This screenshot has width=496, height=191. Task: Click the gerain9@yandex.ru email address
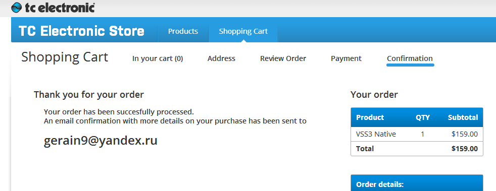[101, 141]
